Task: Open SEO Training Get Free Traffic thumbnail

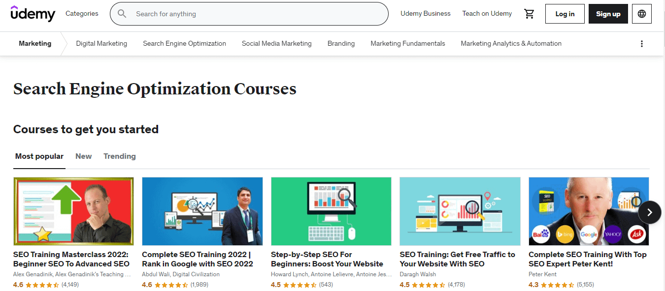Action: click(460, 211)
